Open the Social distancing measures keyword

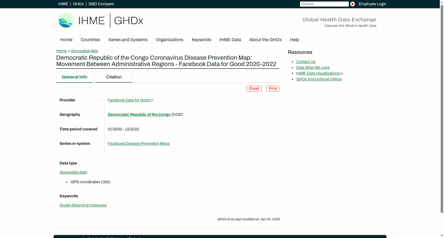tap(83, 205)
